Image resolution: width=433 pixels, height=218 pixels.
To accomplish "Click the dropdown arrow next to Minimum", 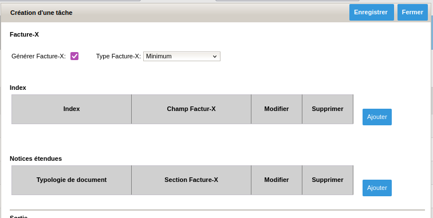I will click(215, 56).
